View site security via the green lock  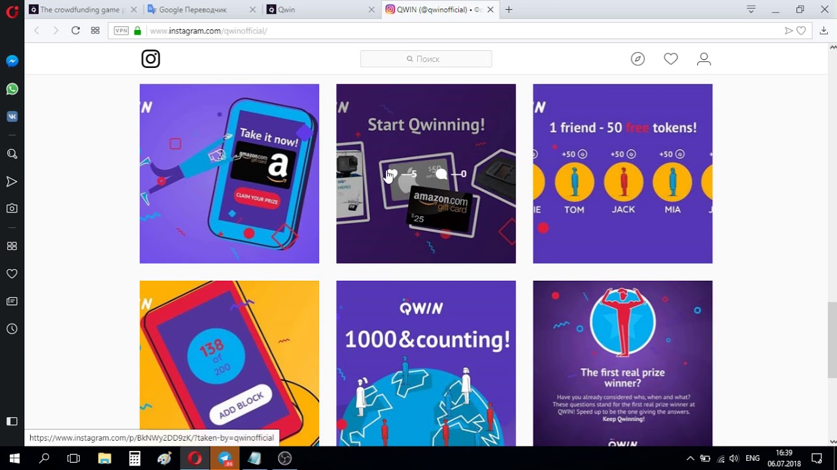tap(137, 31)
